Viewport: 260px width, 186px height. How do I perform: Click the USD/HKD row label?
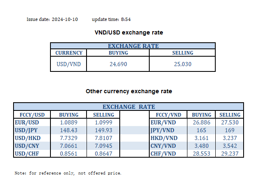coord(27,138)
